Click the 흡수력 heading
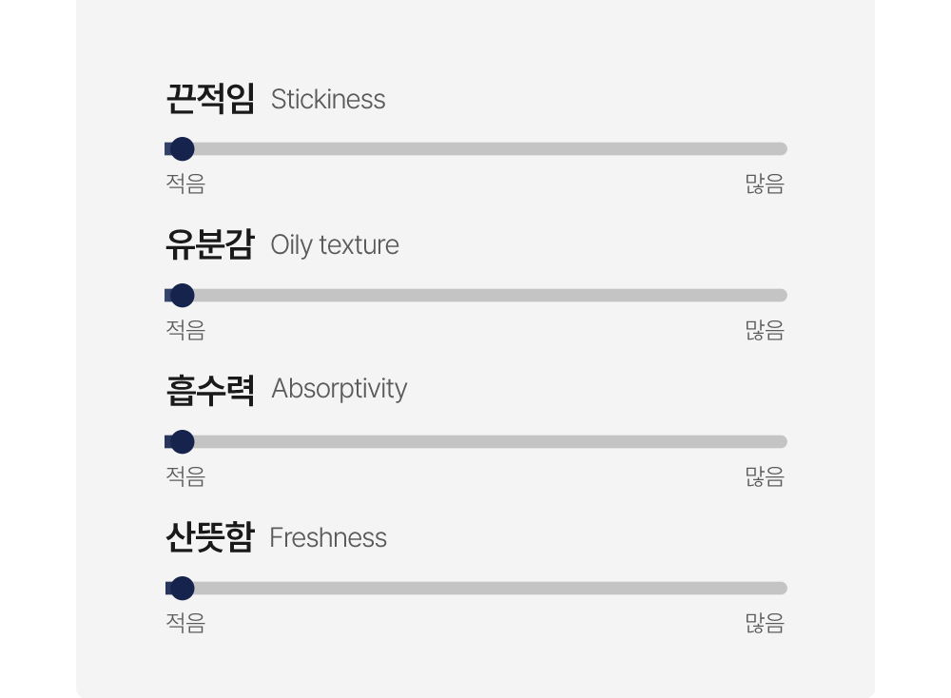 point(210,390)
